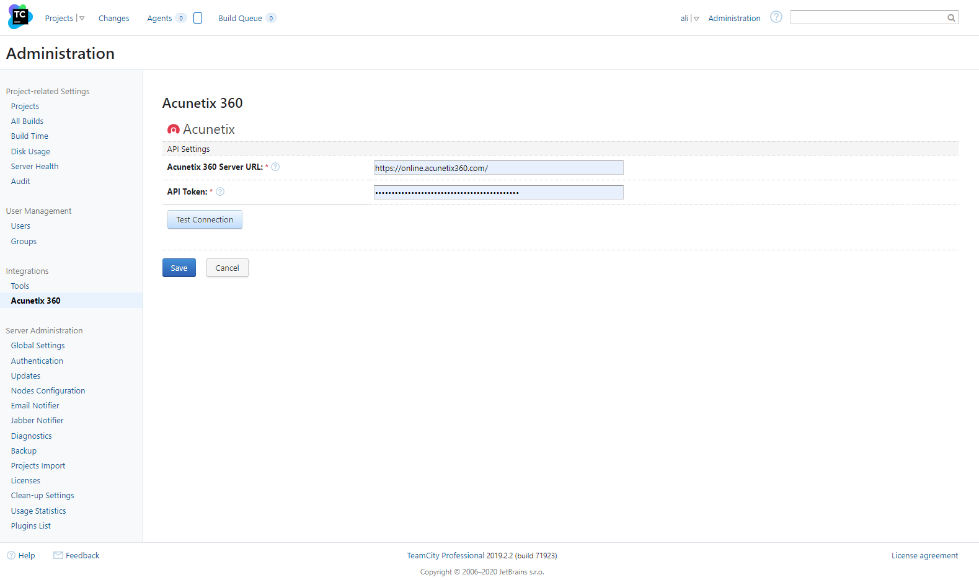Open Usage Statistics in the sidebar
Viewport: 979px width, 580px height.
coord(38,511)
